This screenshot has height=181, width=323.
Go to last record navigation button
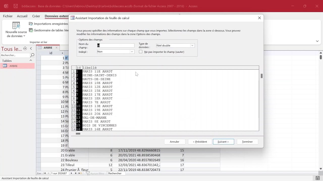(x=76, y=173)
